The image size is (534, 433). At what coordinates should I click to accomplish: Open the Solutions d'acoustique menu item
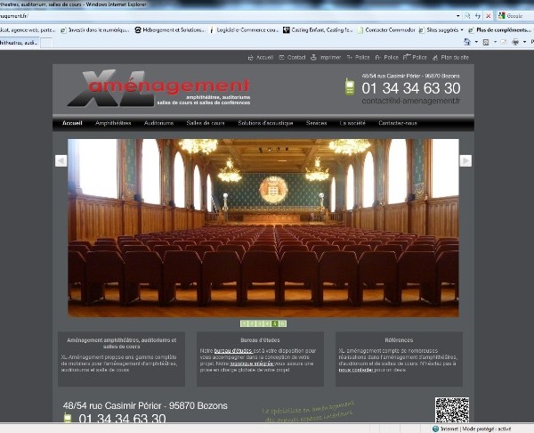coord(265,123)
